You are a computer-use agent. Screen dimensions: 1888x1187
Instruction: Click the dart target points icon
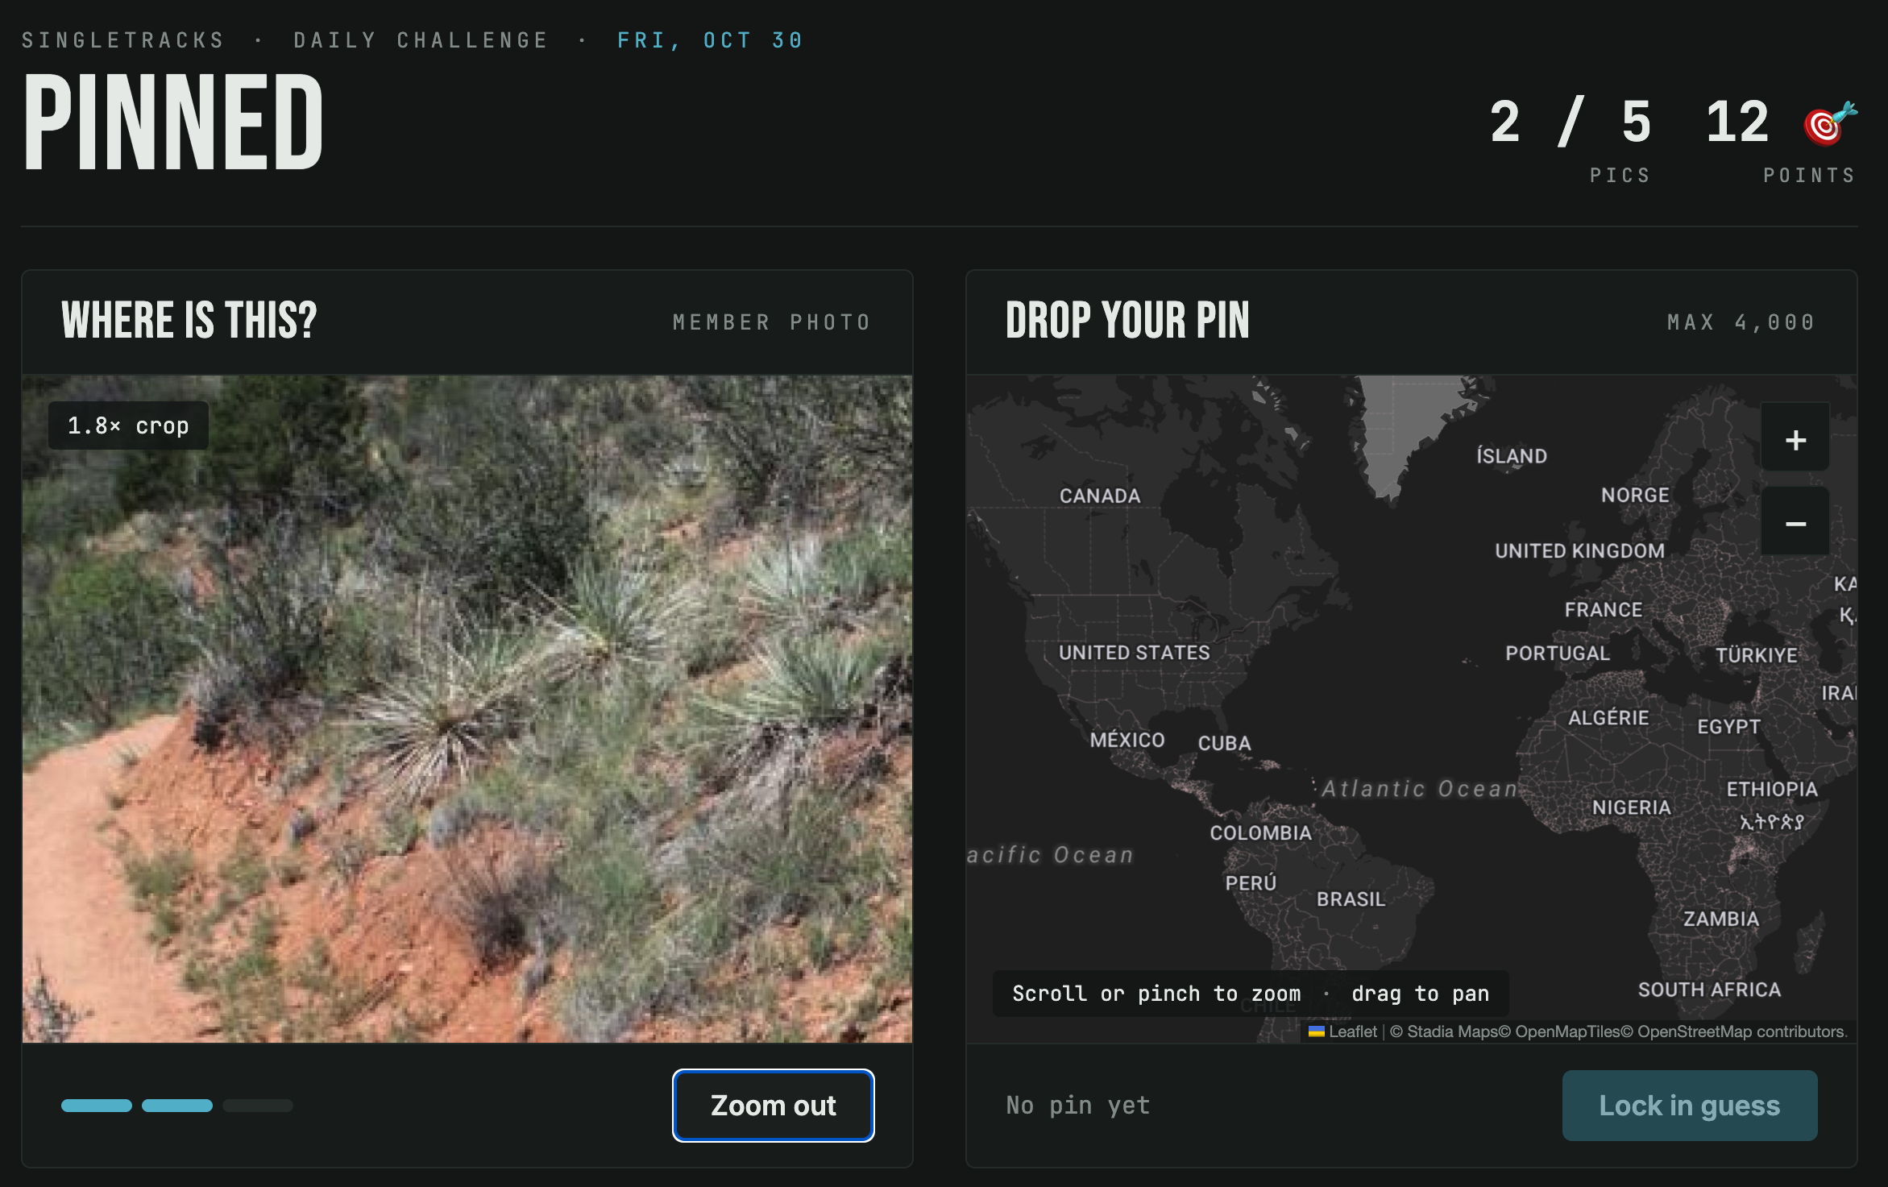coord(1829,123)
